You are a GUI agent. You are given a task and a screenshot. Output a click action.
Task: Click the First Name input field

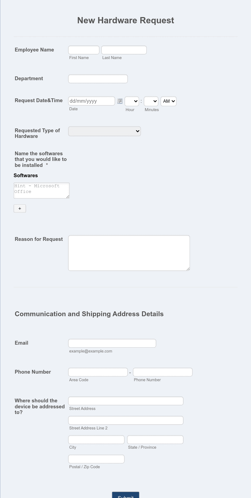(84, 50)
